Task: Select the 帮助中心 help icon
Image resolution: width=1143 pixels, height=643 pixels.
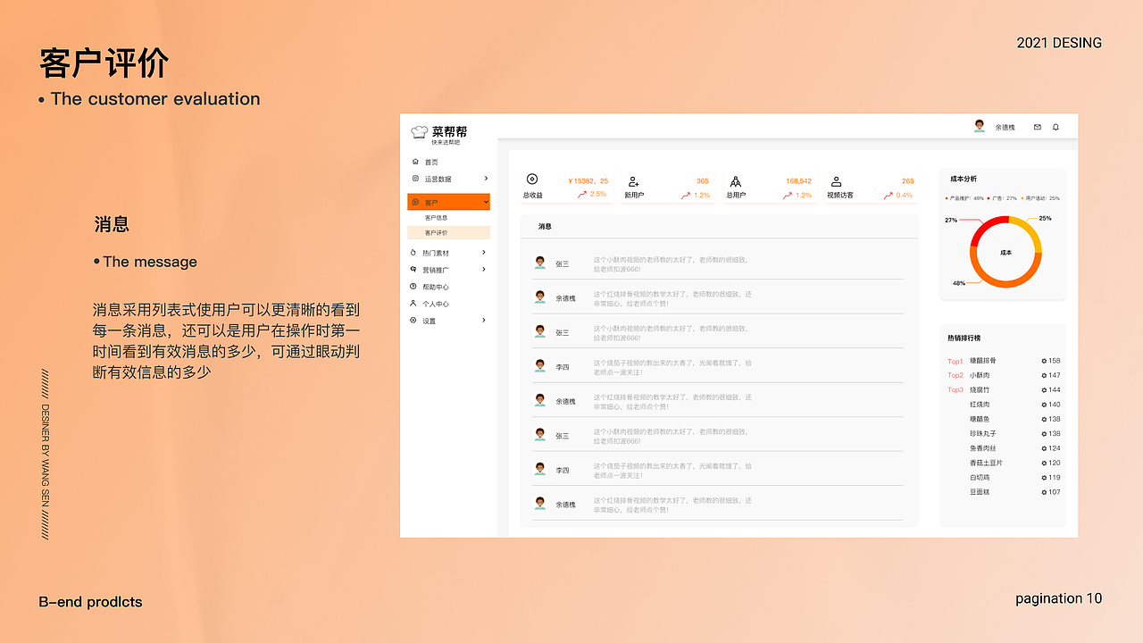Action: pyautogui.click(x=413, y=286)
